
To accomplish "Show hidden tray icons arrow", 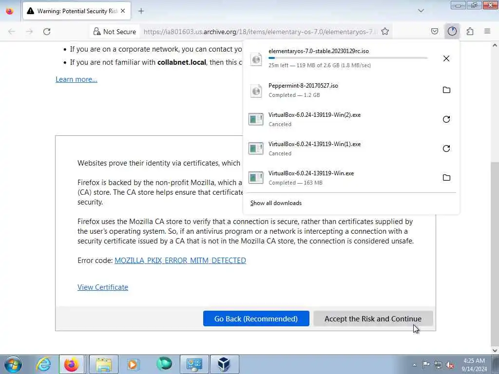I will [x=414, y=365].
